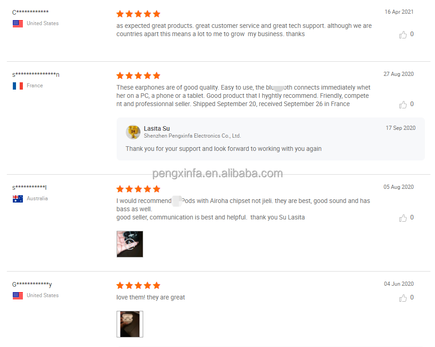Click the 27 Aug 2020 review date

click(x=398, y=74)
